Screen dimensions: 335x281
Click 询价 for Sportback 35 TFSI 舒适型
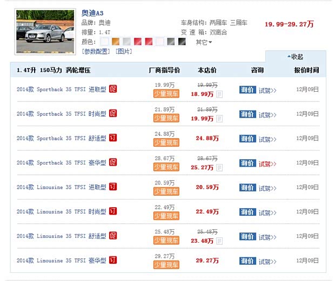click(247, 139)
